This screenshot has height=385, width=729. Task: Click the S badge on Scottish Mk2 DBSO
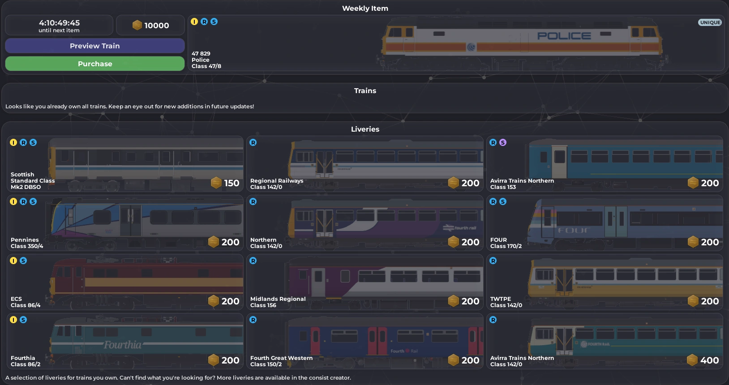[33, 142]
